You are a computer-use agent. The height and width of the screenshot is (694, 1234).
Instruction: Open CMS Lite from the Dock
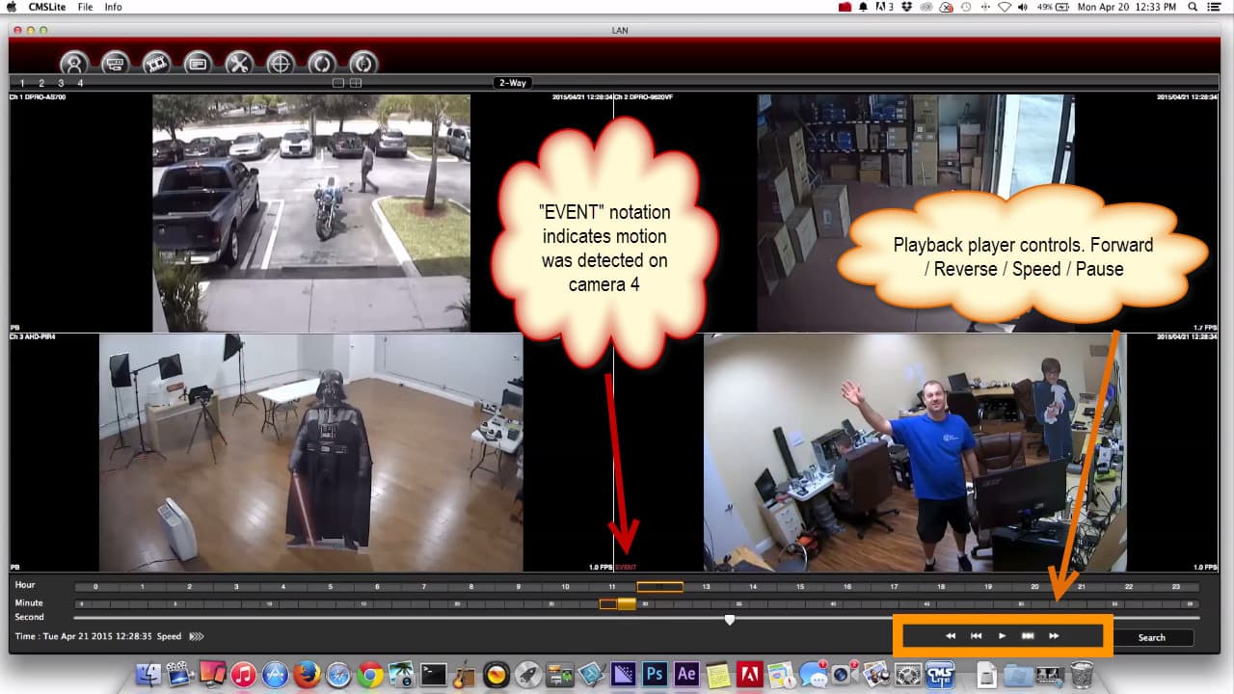click(x=939, y=673)
